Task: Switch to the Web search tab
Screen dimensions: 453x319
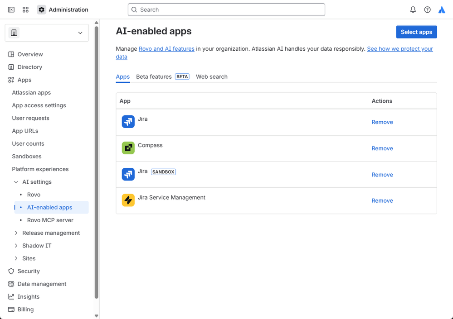Action: (x=212, y=76)
